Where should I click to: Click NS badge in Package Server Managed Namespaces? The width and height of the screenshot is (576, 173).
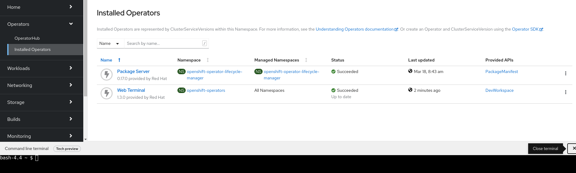point(258,72)
